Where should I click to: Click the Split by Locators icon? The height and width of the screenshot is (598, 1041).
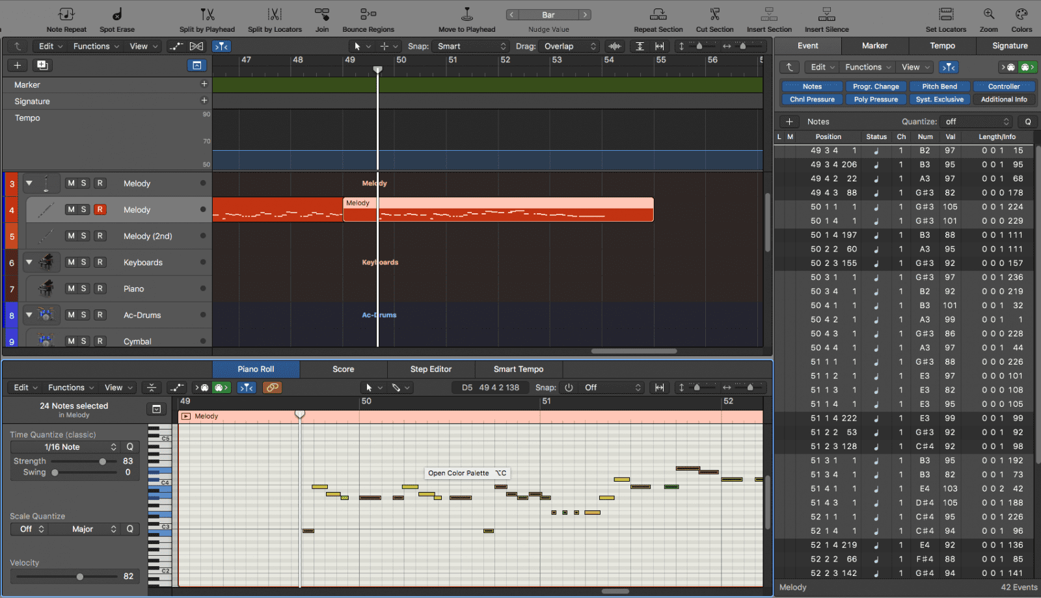[275, 14]
